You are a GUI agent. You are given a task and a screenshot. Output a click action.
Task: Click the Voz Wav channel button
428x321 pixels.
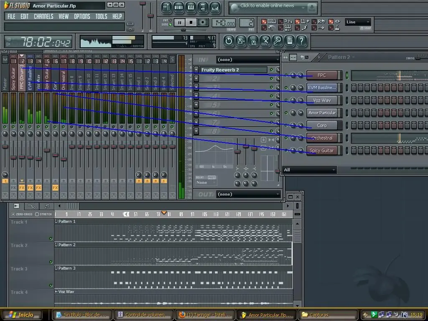tap(322, 100)
